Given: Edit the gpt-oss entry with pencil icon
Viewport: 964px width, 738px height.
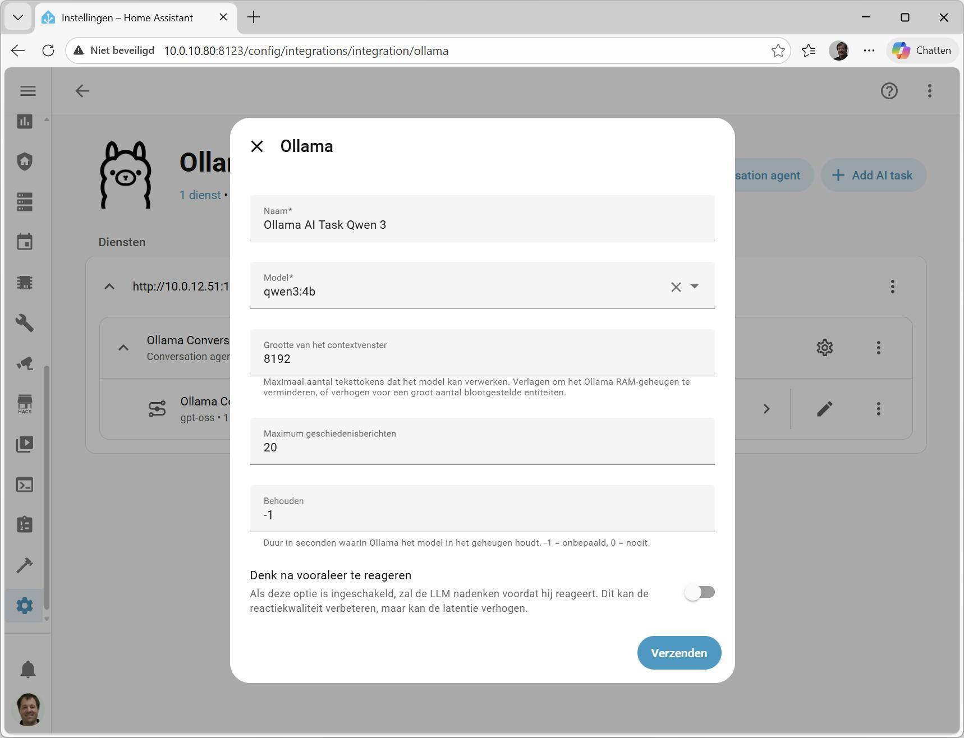Looking at the screenshot, I should tap(825, 409).
